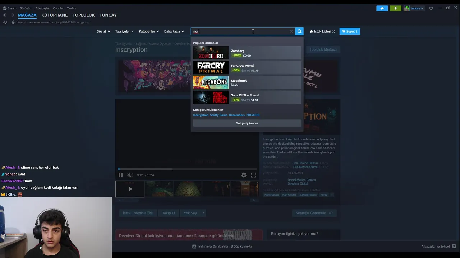
Task: Click the Kartlı Savaş tag
Action: (272, 195)
